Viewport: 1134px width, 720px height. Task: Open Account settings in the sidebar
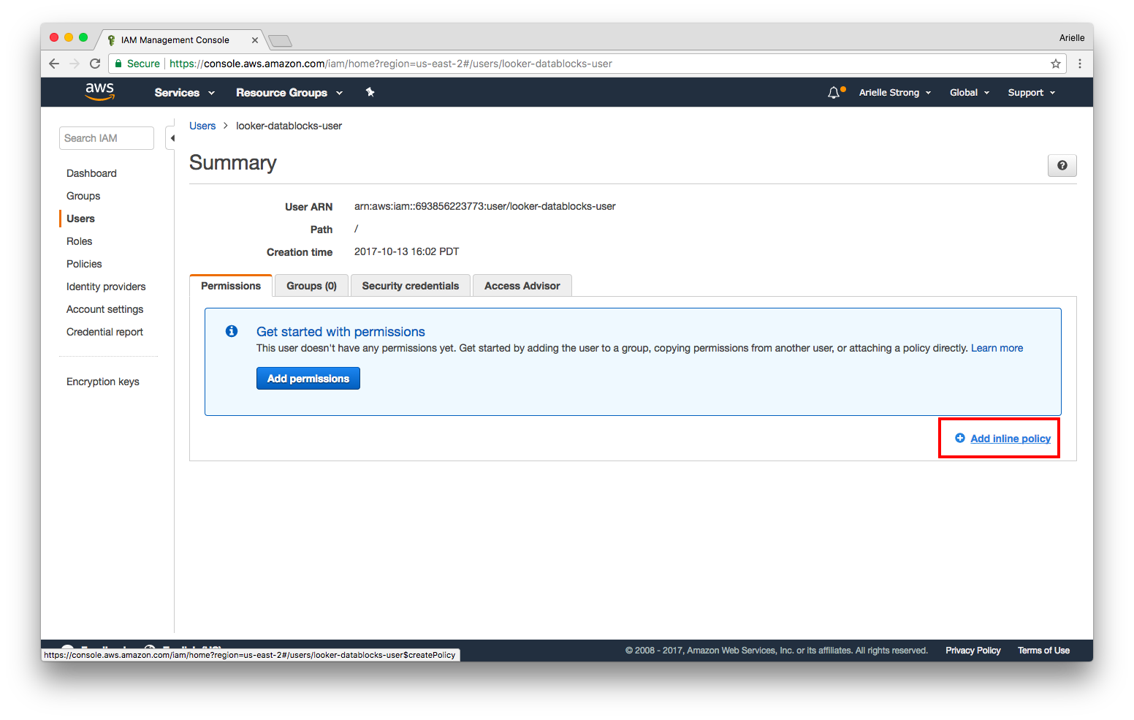104,309
